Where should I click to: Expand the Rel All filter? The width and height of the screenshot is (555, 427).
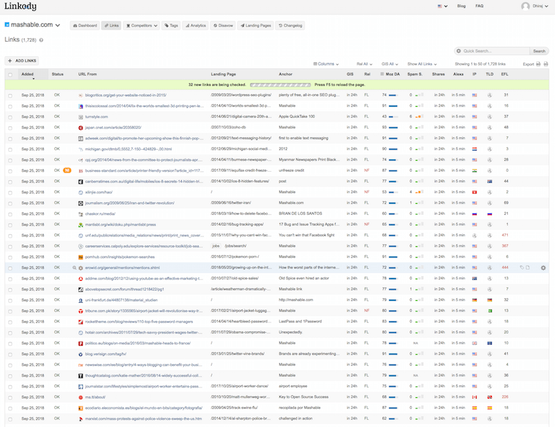(364, 64)
